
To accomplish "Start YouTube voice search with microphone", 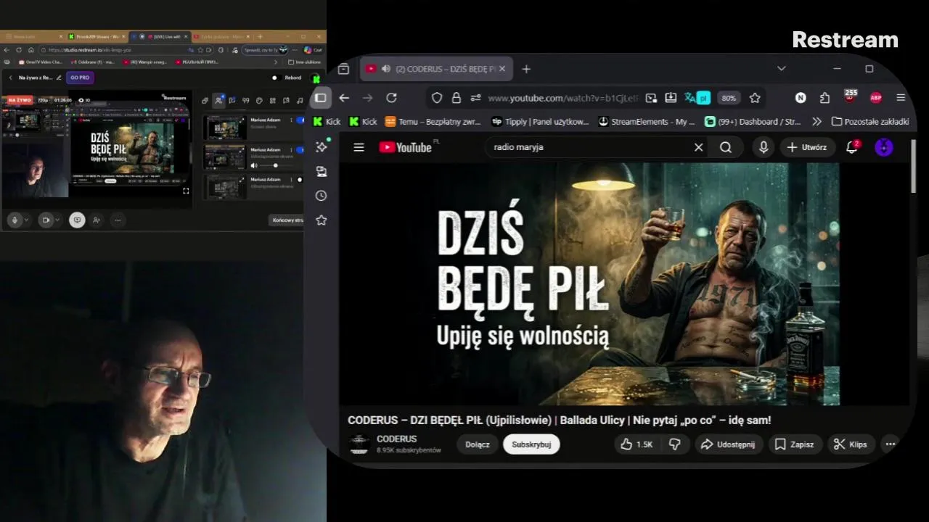I will click(764, 147).
